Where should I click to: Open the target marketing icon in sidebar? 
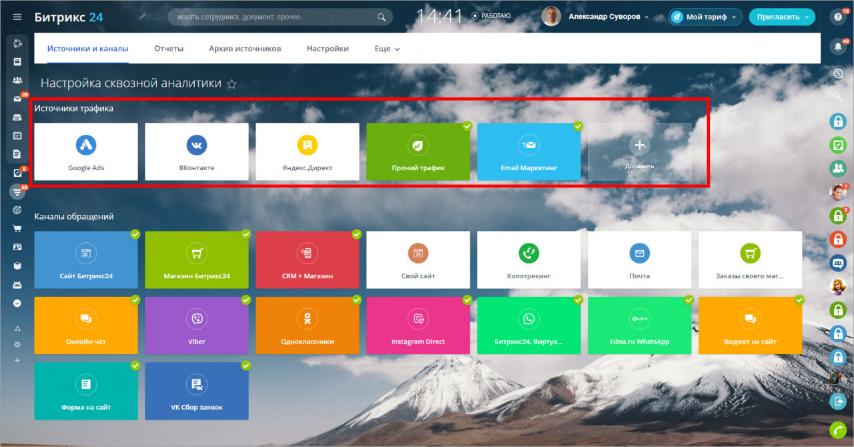[17, 210]
